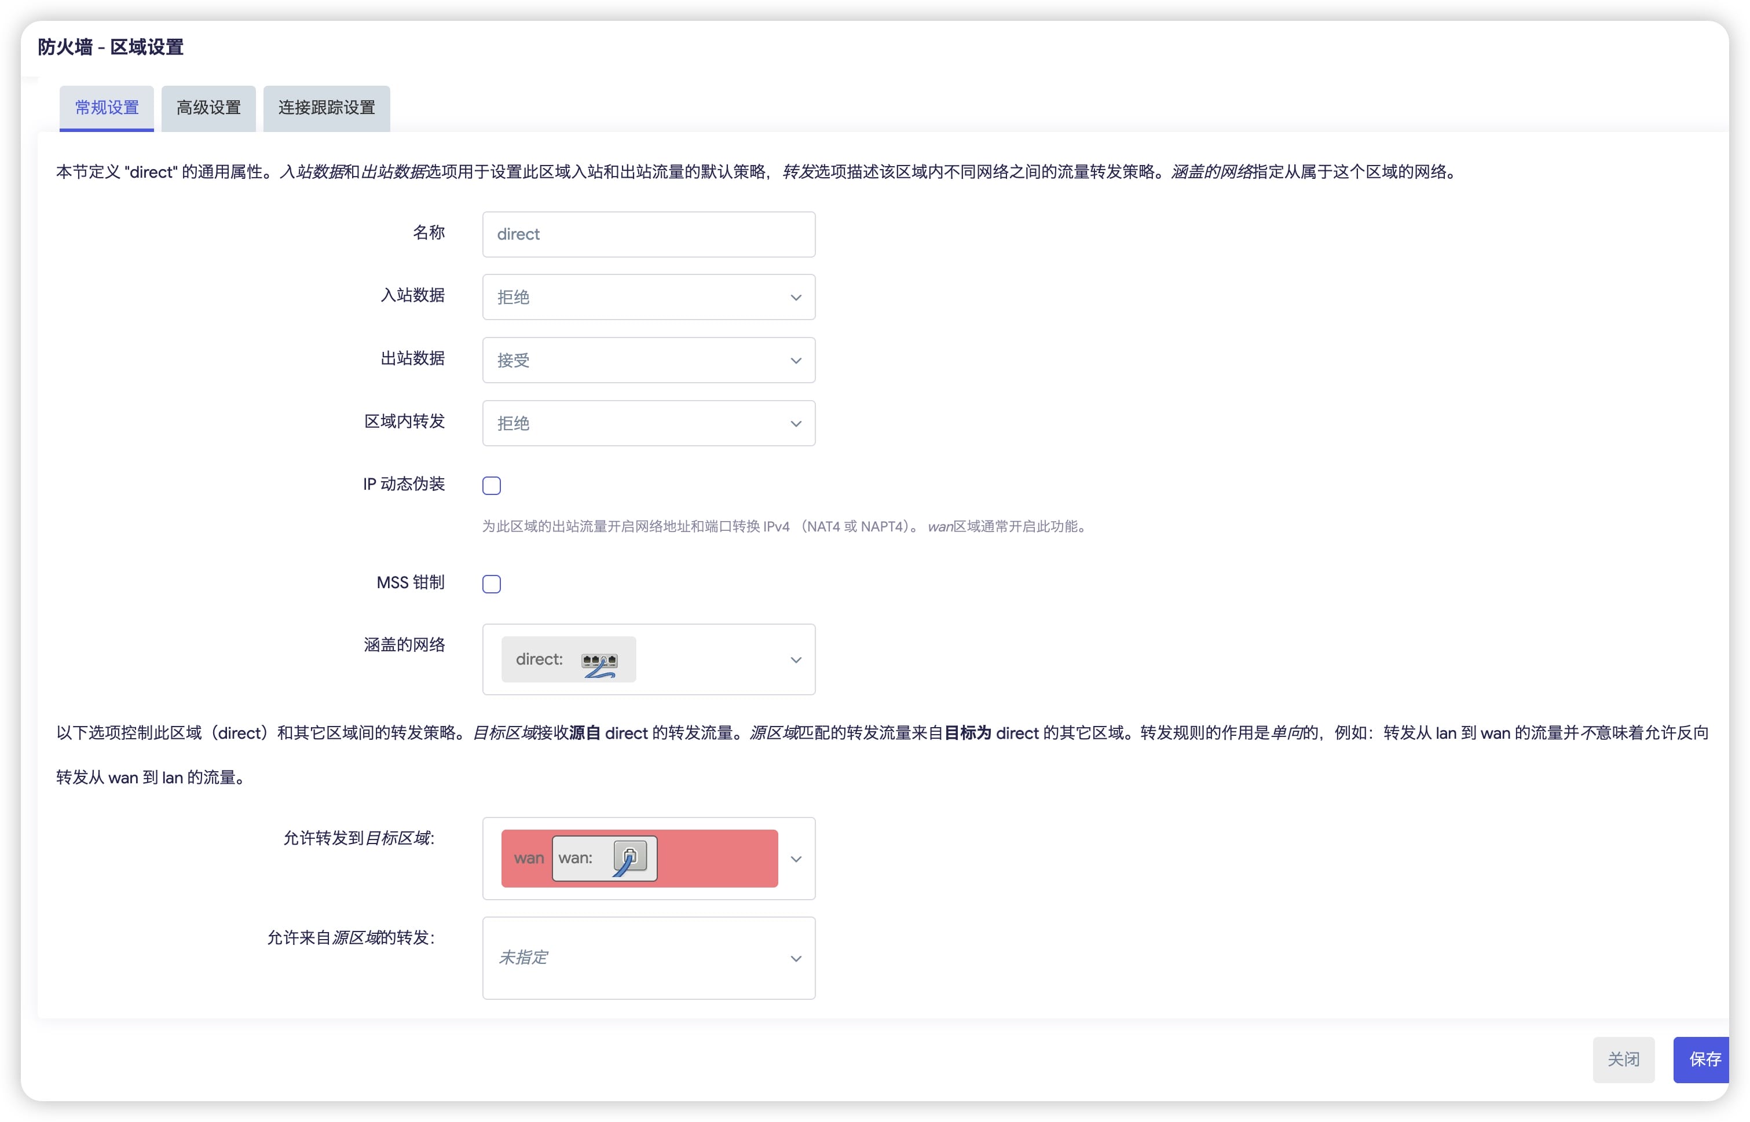Click the dropdown arrow of 允许转发到目标区域
1750x1122 pixels.
[796, 859]
